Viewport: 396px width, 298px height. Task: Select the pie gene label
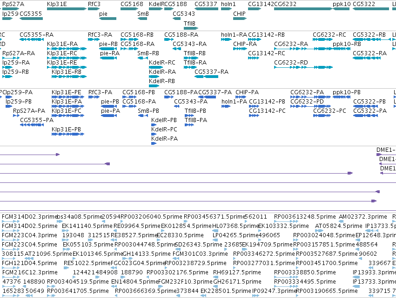click(103, 13)
